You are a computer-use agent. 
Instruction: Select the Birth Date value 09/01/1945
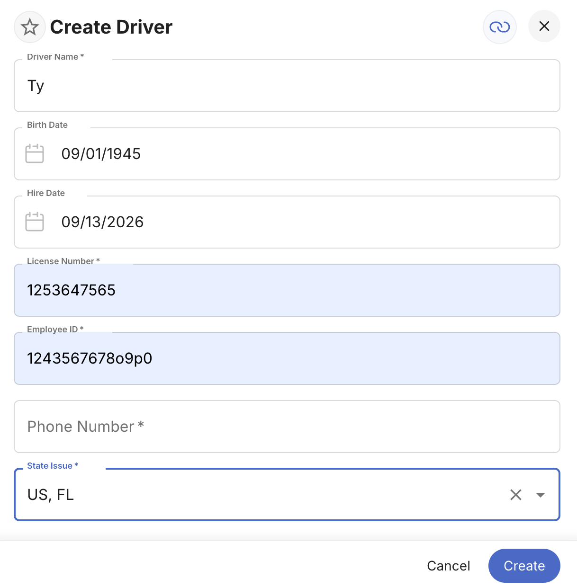[x=101, y=154]
